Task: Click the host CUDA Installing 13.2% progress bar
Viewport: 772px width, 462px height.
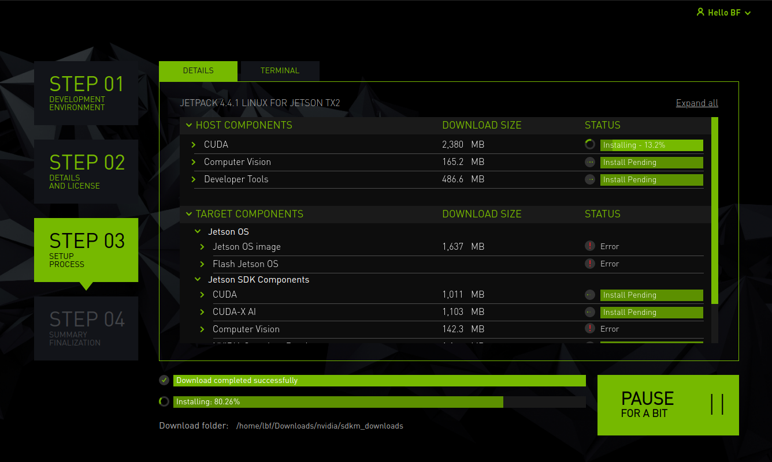Action: pos(652,145)
